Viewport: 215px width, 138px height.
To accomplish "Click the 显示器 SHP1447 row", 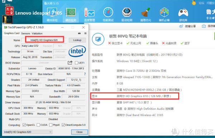I will (x=122, y=102).
